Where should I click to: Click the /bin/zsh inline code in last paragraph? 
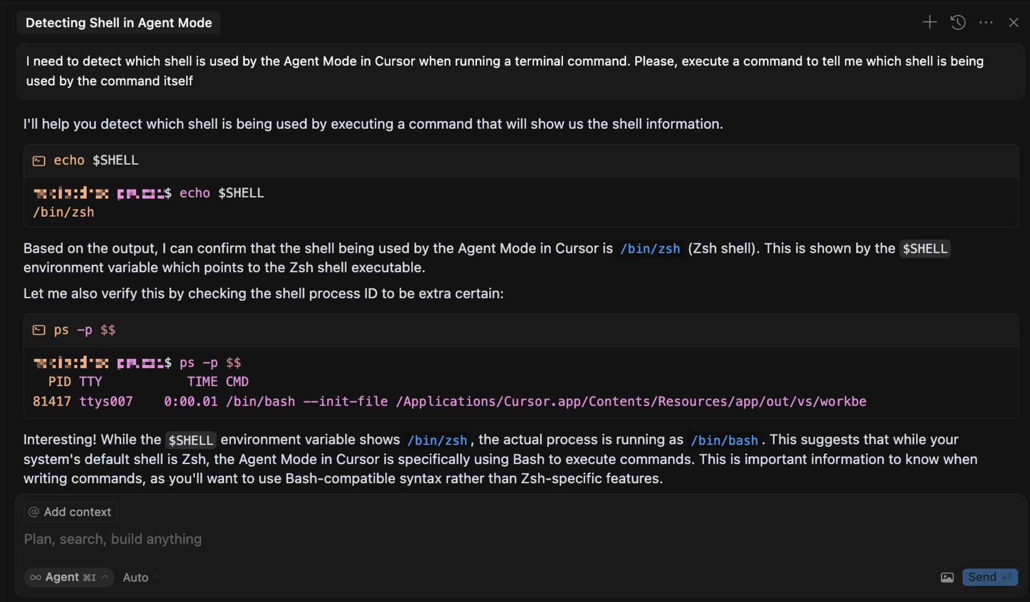[x=437, y=441]
